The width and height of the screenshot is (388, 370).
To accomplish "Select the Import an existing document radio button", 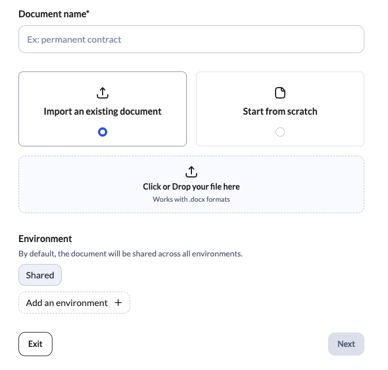I will point(103,132).
